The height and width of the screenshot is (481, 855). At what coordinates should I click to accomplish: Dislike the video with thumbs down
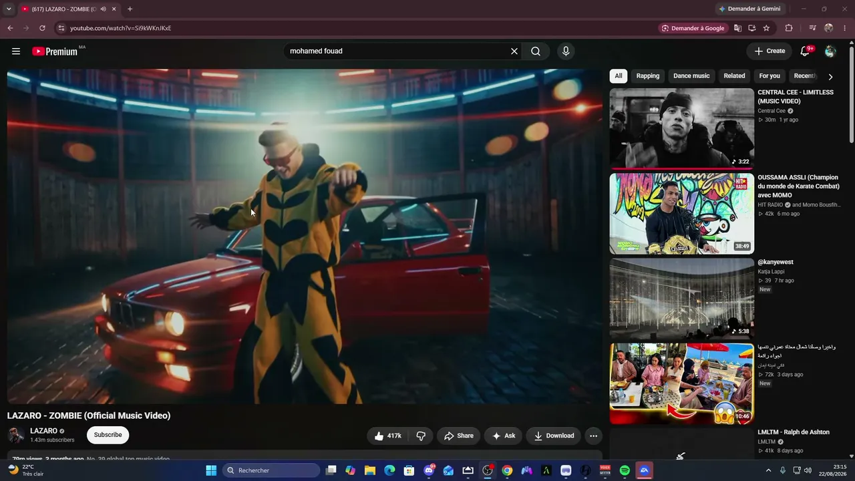click(421, 436)
